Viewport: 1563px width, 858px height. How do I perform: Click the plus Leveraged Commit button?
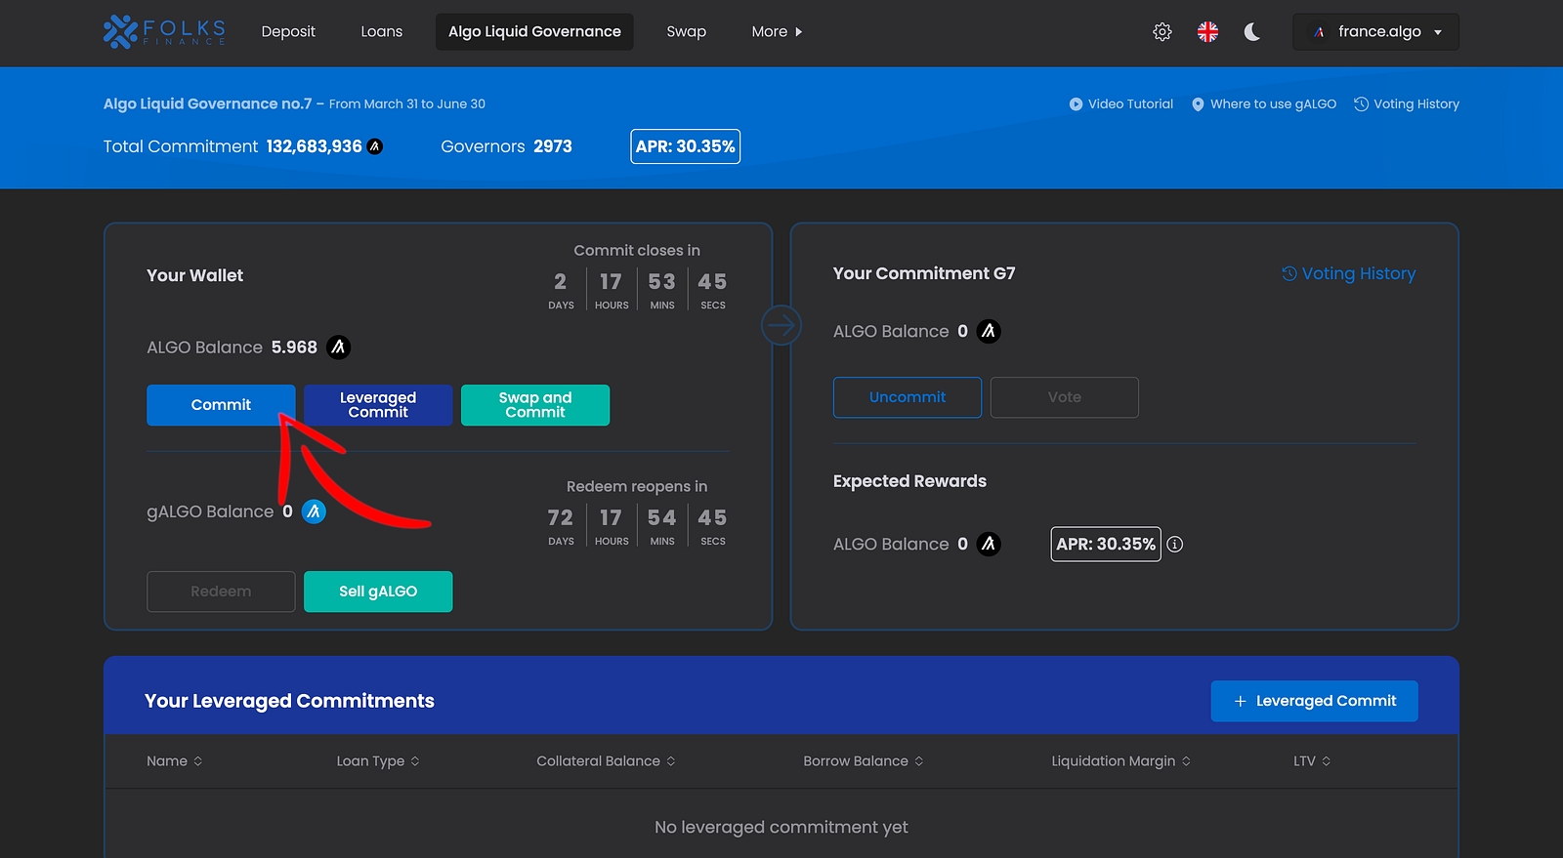[x=1314, y=701]
